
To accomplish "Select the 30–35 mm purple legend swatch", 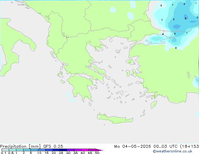I will click(70, 150).
